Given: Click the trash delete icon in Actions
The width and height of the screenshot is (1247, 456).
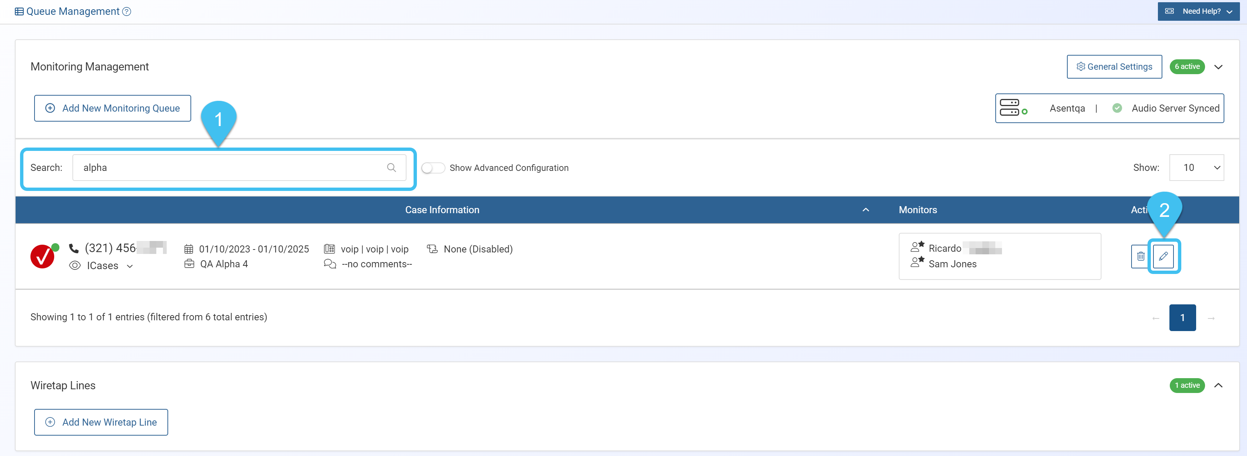Looking at the screenshot, I should pos(1140,256).
